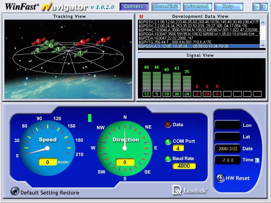Click the Lat display field
The image size is (271, 203).
227,137
